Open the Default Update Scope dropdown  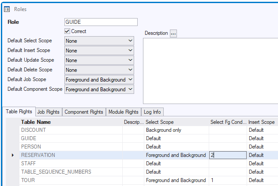99,60
